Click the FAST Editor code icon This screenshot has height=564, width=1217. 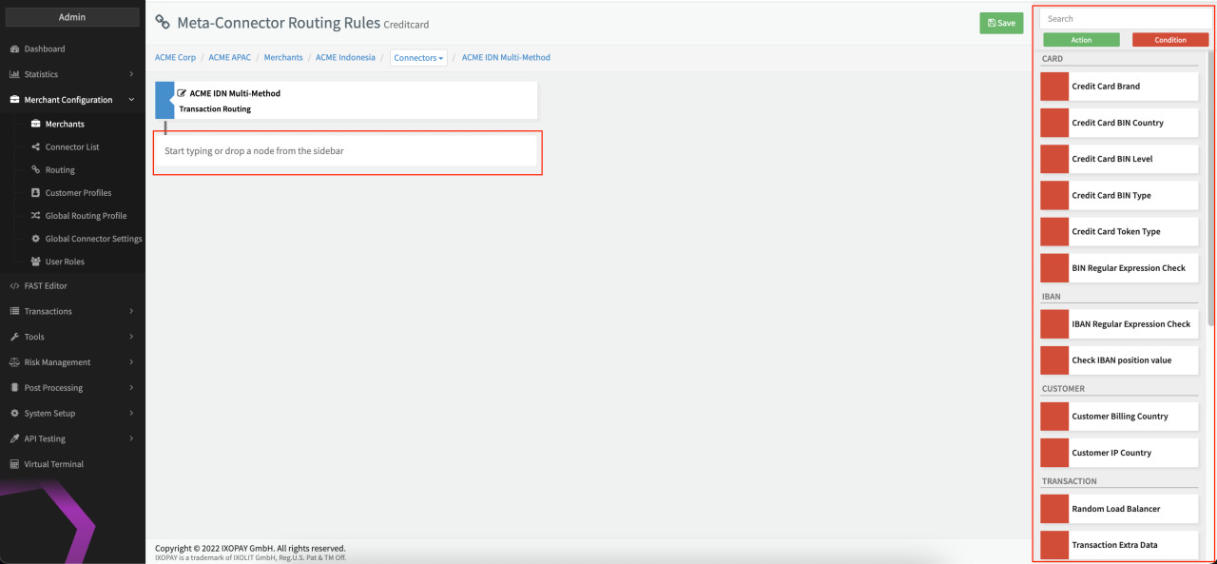[x=14, y=285]
